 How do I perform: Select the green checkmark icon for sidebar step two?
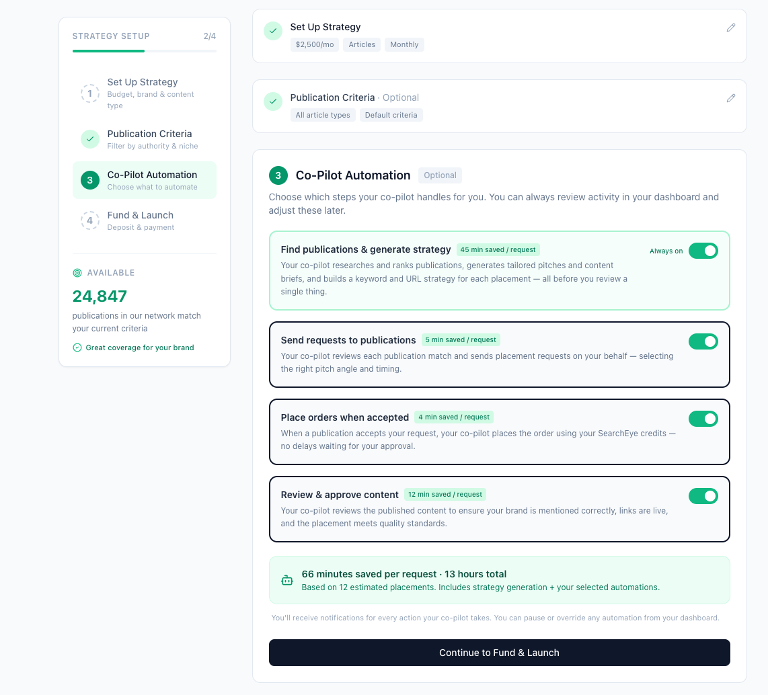pos(90,139)
